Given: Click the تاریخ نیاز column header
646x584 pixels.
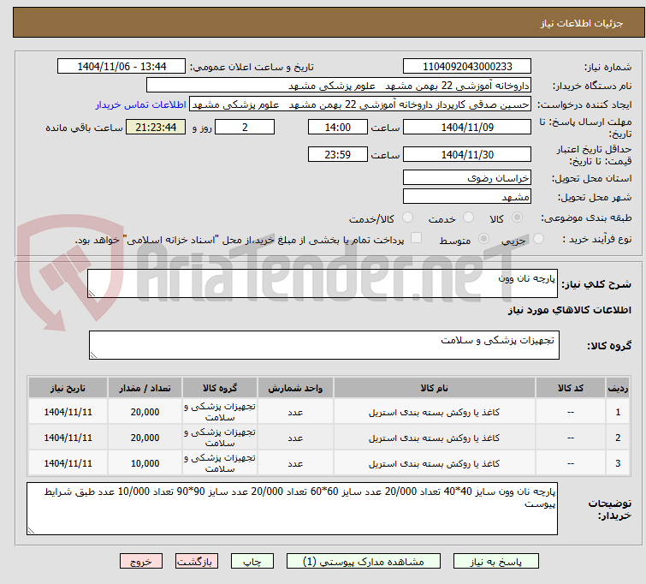Looking at the screenshot, I should pos(68,388).
